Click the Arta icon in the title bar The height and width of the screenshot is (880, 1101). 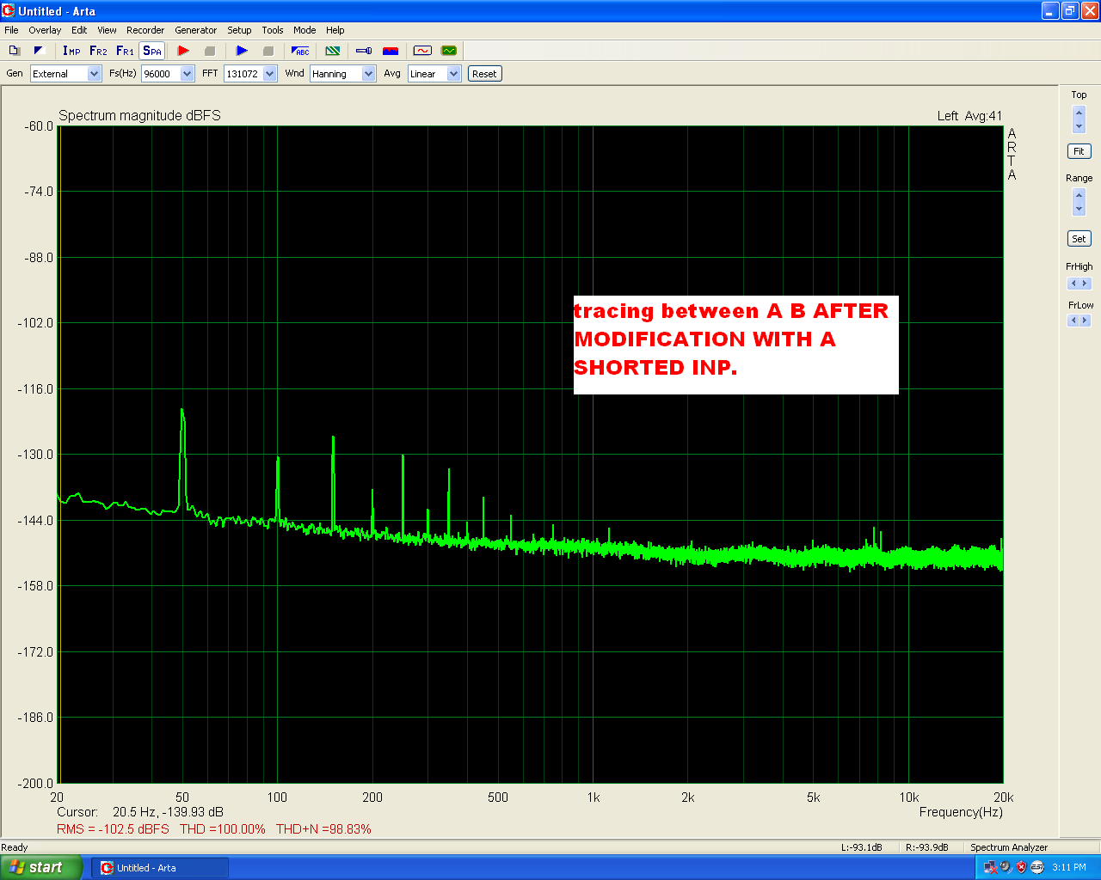coord(9,10)
